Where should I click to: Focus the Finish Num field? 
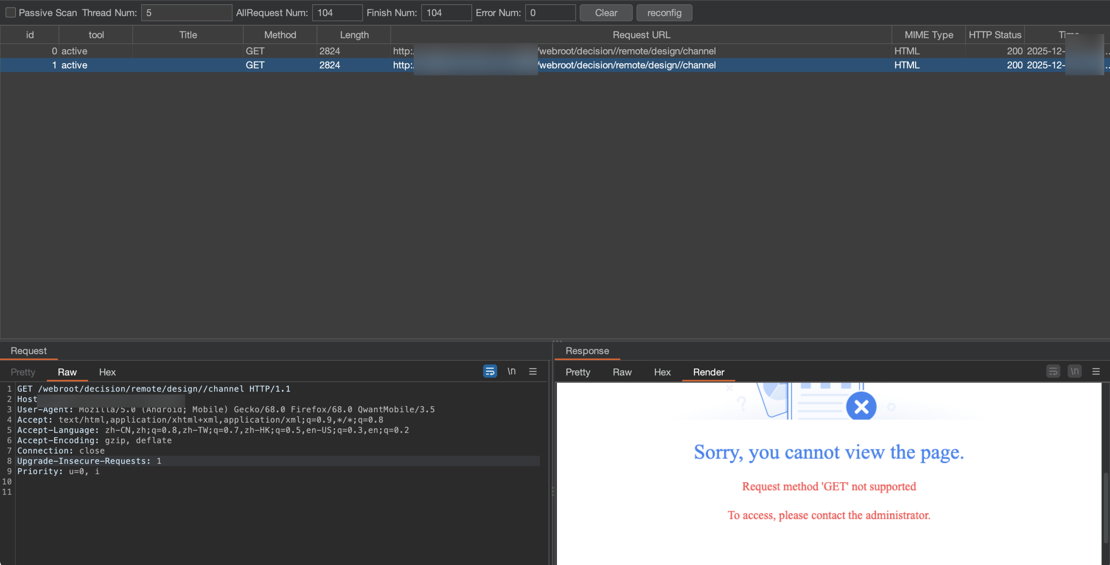[446, 12]
